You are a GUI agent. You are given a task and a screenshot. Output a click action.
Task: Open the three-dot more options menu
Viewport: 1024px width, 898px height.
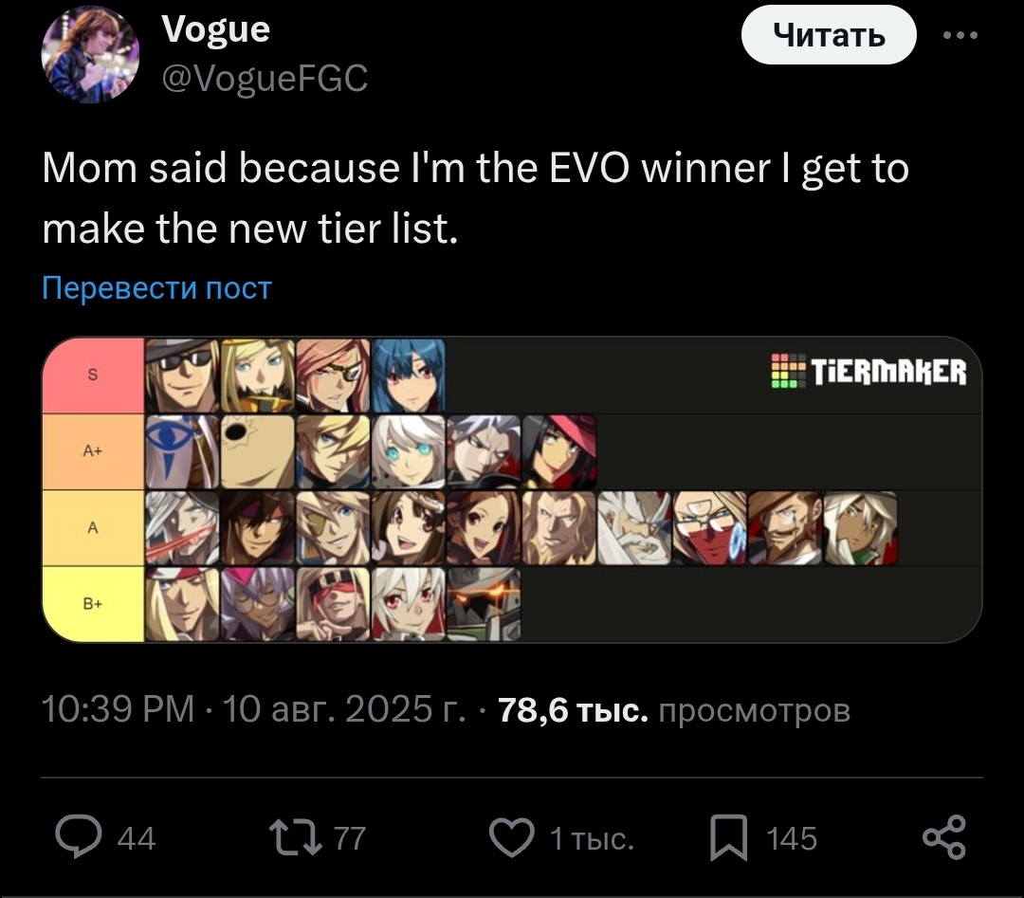tap(960, 37)
